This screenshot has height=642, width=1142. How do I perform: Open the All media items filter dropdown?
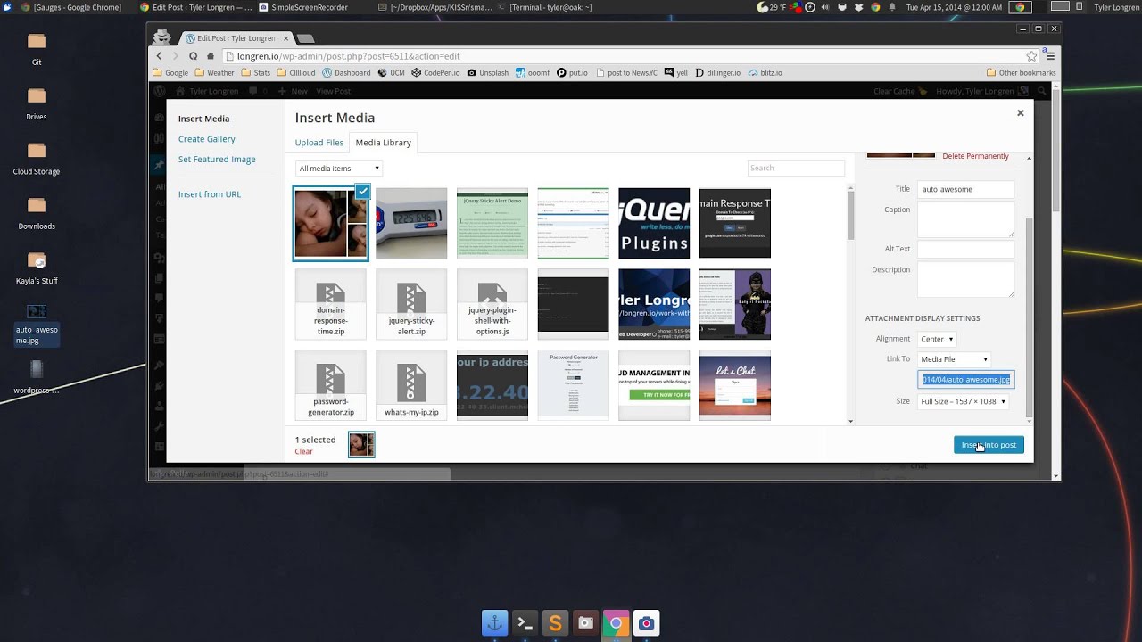pyautogui.click(x=338, y=168)
